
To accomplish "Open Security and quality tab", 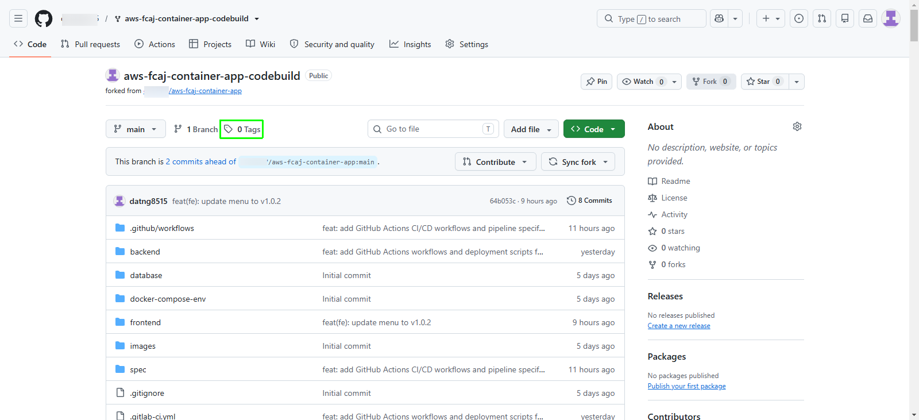I will pyautogui.click(x=332, y=44).
